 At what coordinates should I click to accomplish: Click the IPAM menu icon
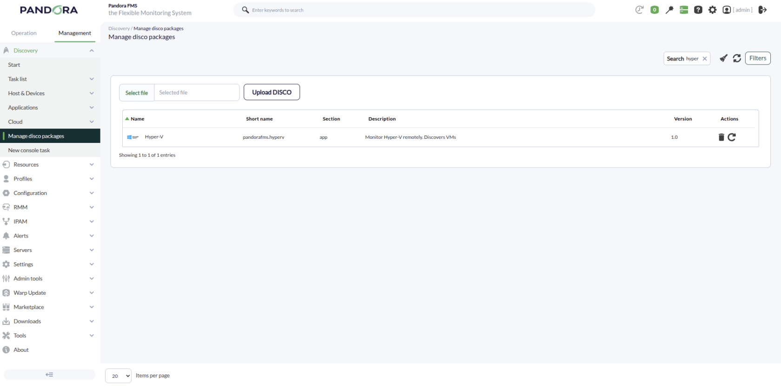[6, 221]
